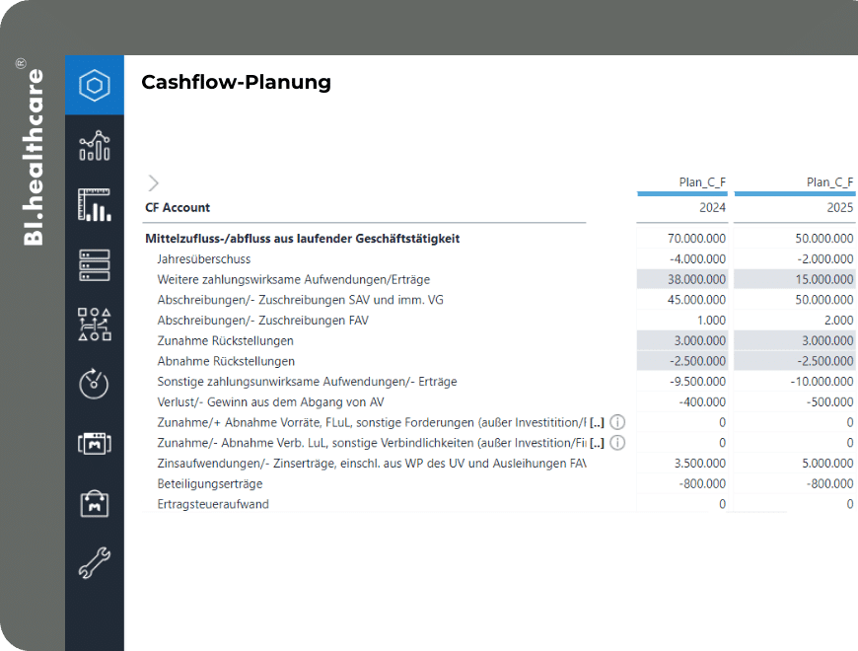Select the bar chart with ruler icon
This screenshot has height=651, width=858.
click(x=95, y=205)
